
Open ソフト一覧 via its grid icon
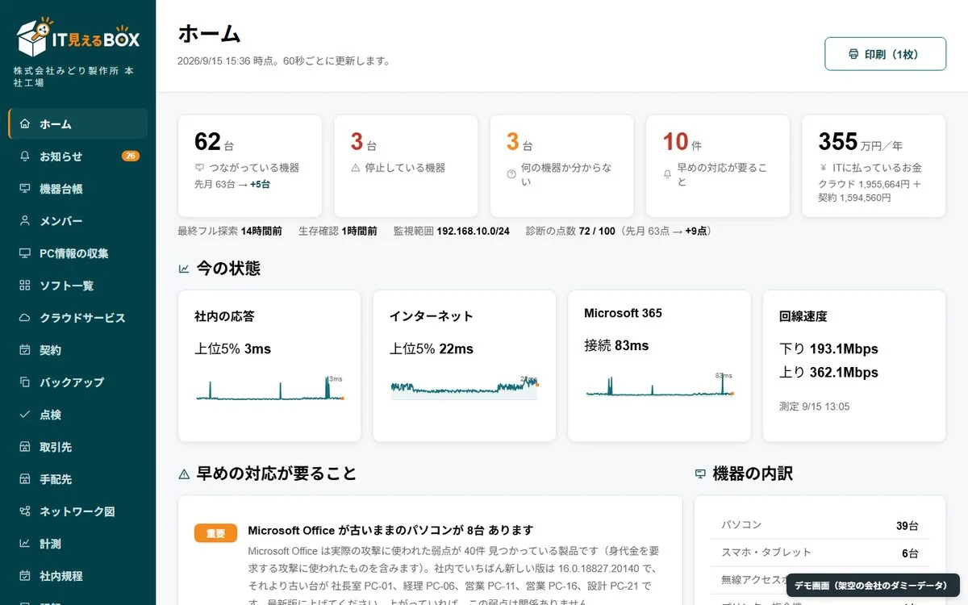click(24, 286)
